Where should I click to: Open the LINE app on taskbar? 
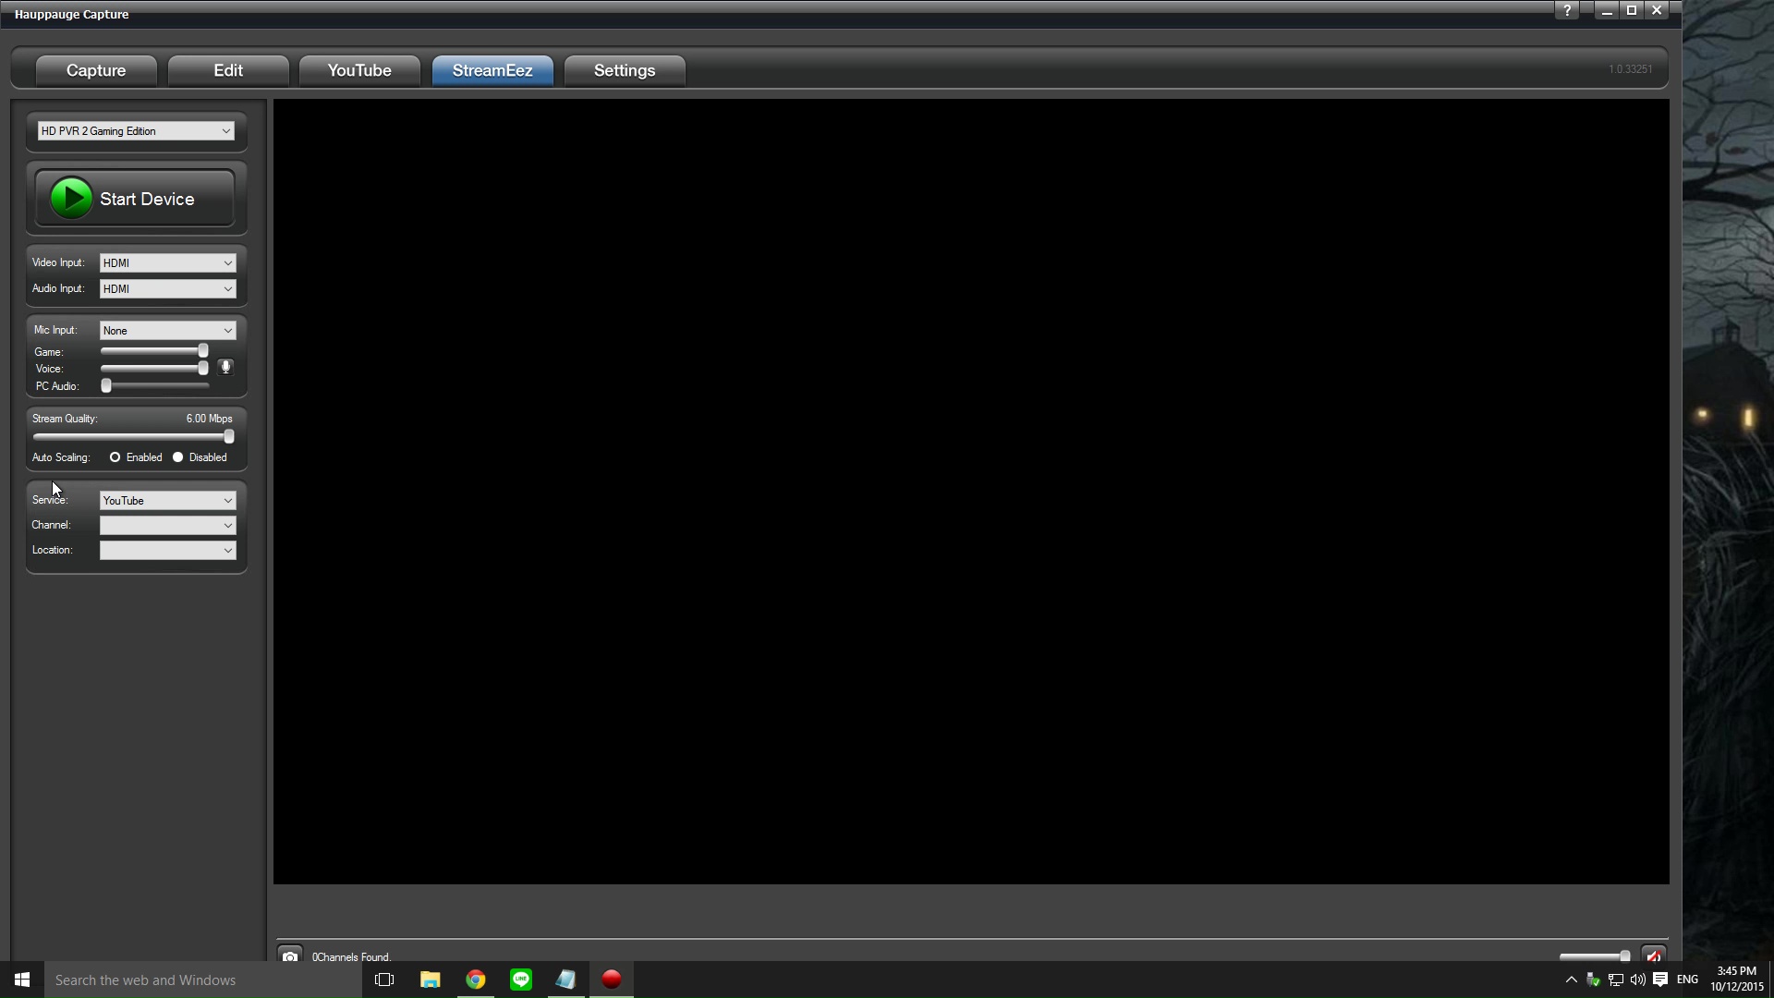click(x=521, y=980)
